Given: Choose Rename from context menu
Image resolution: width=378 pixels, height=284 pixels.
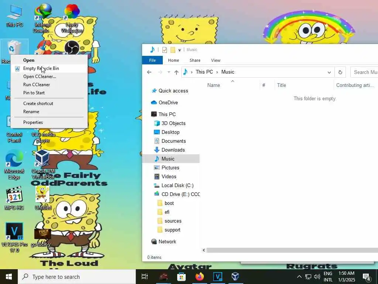Looking at the screenshot, I should point(49,112).
